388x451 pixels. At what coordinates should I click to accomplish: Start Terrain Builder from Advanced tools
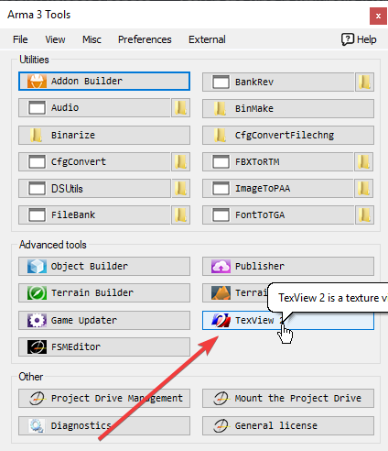click(104, 292)
